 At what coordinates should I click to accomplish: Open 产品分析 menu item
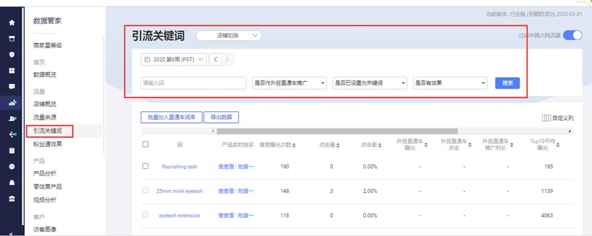click(x=44, y=174)
